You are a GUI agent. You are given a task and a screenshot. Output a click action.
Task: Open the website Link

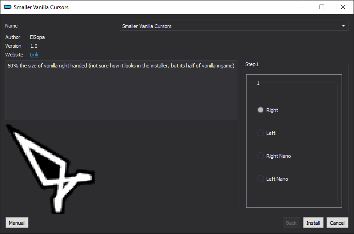(34, 55)
